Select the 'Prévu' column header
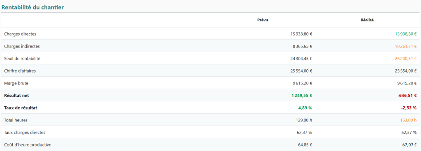 pyautogui.click(x=263, y=21)
